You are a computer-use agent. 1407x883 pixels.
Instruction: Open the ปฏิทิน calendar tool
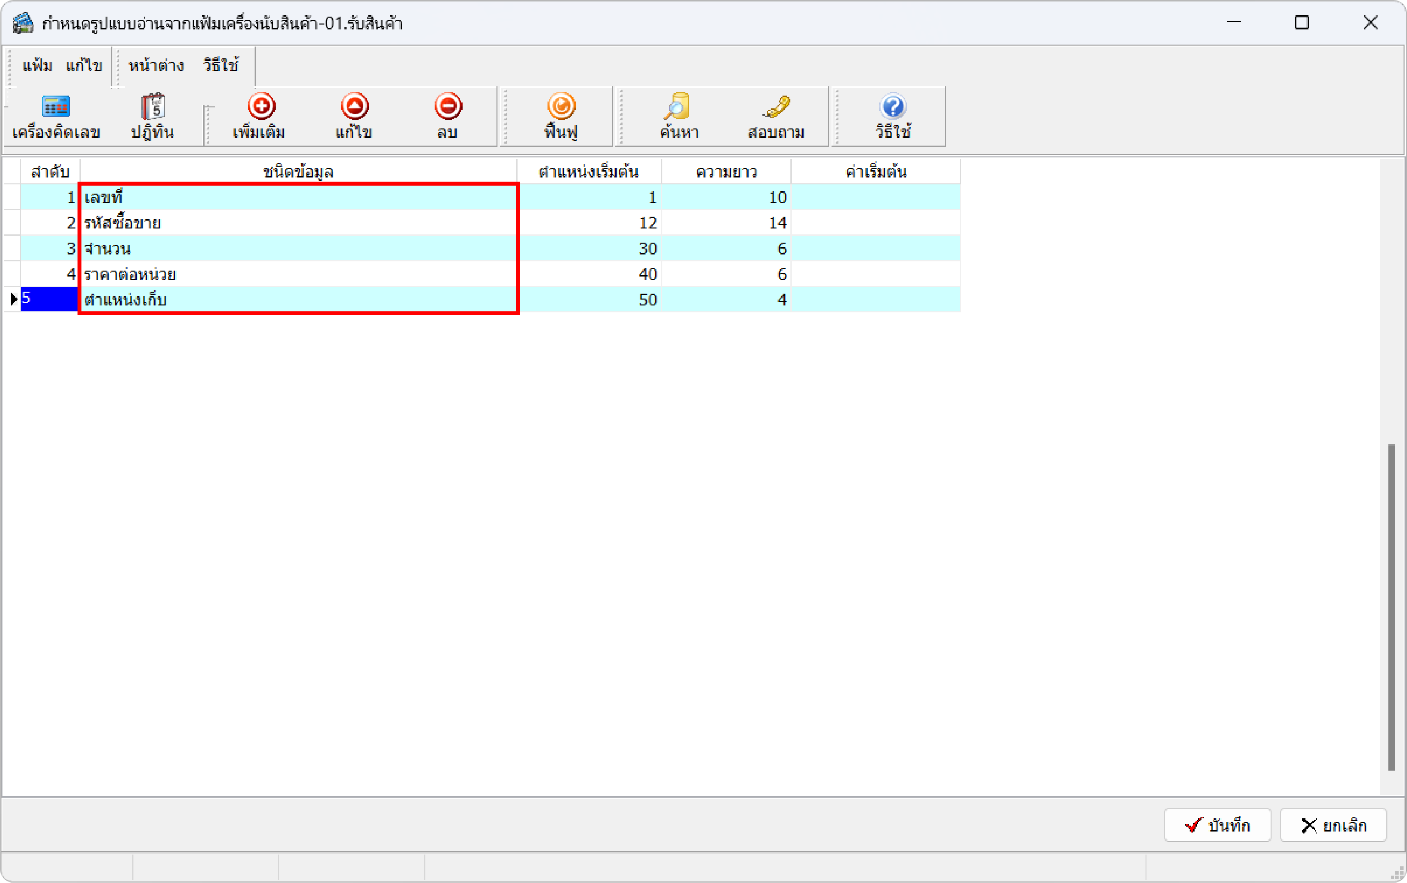click(153, 117)
